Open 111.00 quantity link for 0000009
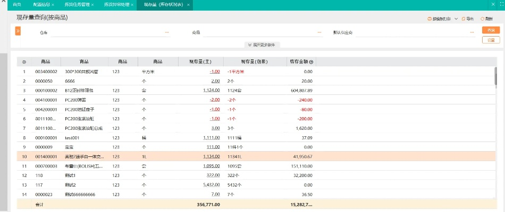Viewport: 505px width, 212px height. (x=213, y=147)
